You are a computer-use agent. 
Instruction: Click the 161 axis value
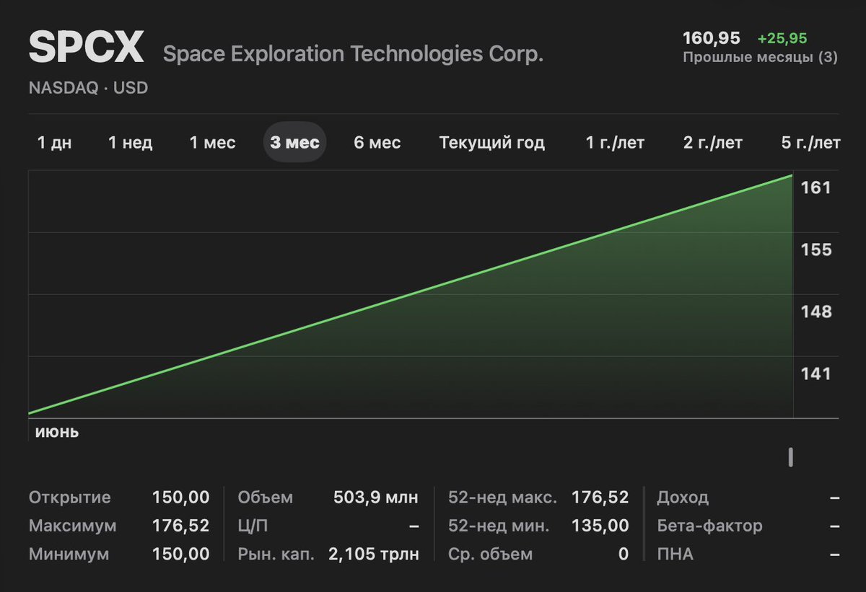coord(816,187)
